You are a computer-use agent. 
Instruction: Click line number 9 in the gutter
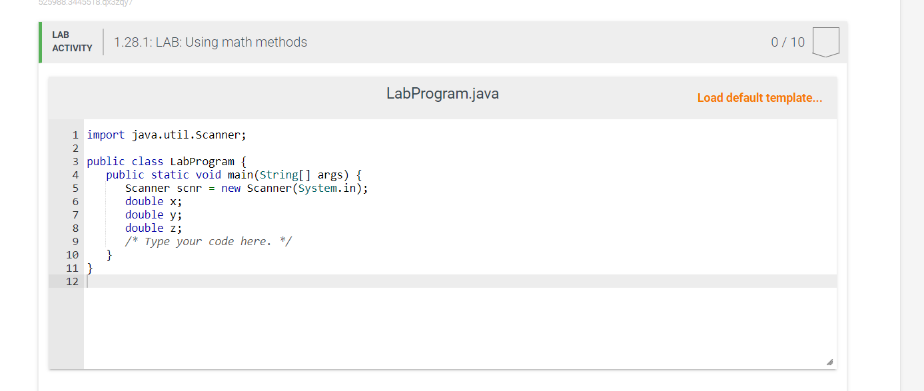(75, 241)
